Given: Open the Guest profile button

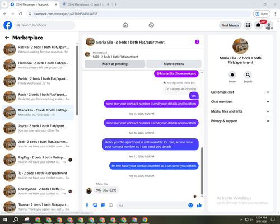Looking at the screenshot, I should tap(262, 13).
